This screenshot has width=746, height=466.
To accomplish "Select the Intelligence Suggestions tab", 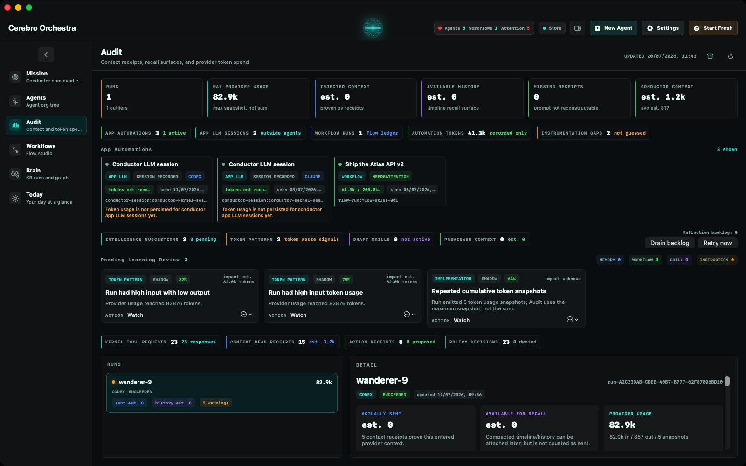I will click(160, 239).
